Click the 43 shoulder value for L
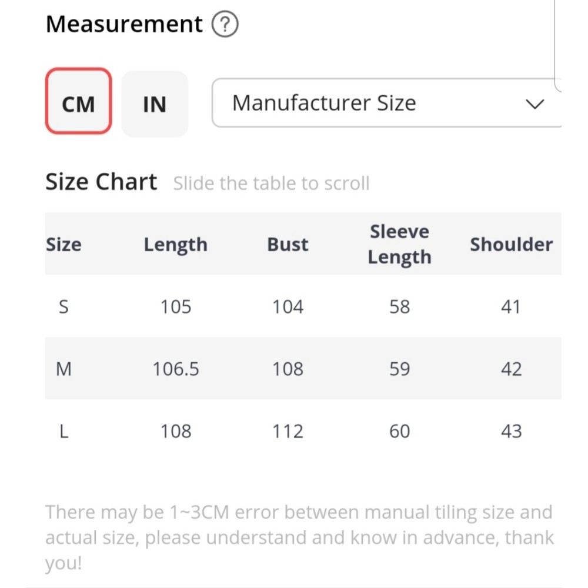Viewport: 588px width, 588px height. click(x=511, y=431)
